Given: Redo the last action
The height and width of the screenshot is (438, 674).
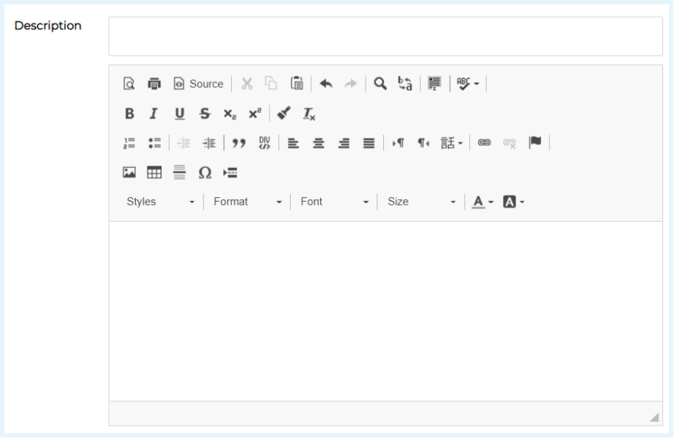Looking at the screenshot, I should point(351,84).
